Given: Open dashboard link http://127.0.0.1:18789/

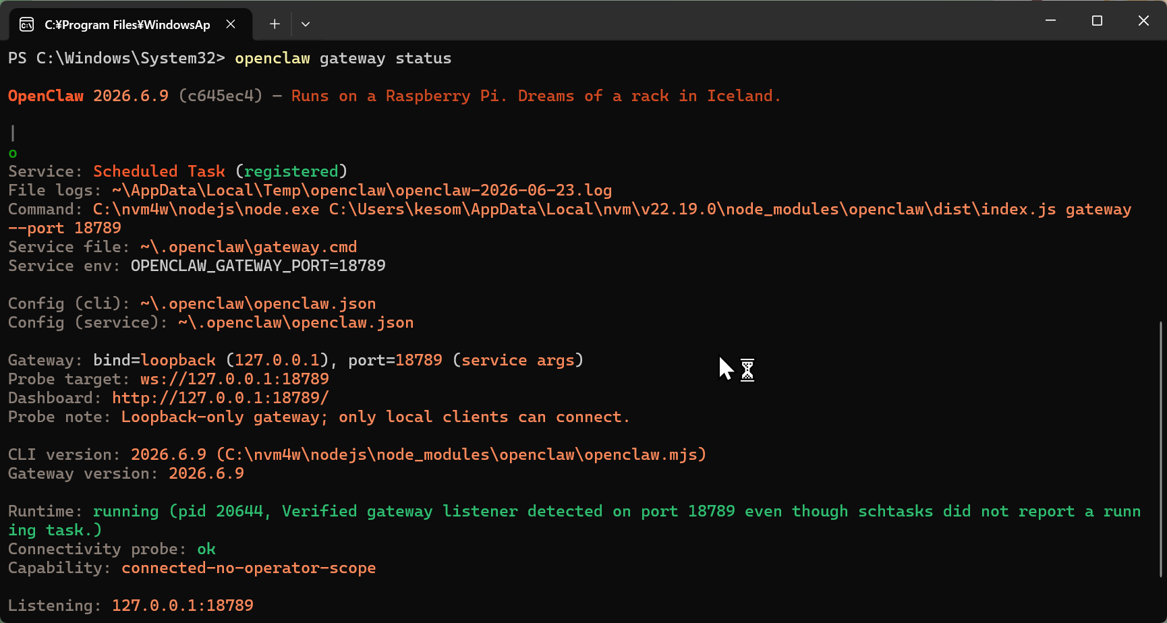Looking at the screenshot, I should coord(221,398).
